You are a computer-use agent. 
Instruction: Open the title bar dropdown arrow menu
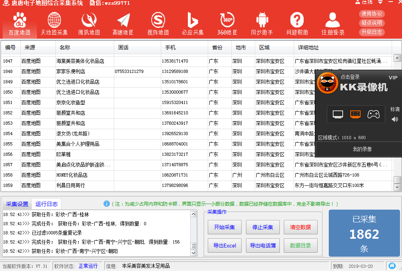380,2
